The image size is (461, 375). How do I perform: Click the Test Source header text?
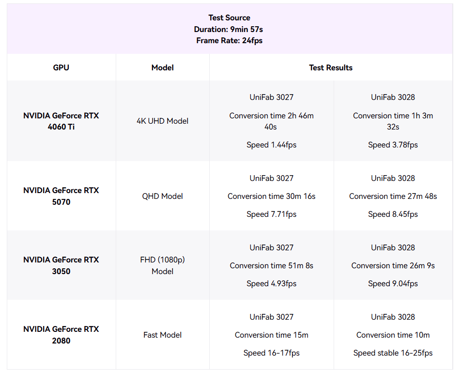tap(230, 17)
